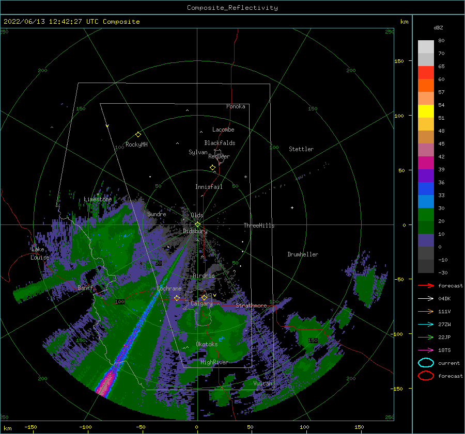This screenshot has height=434, width=465.
Task: Click the 2022/06/13 12:42:27 UTC timestamp
Action: [x=71, y=22]
